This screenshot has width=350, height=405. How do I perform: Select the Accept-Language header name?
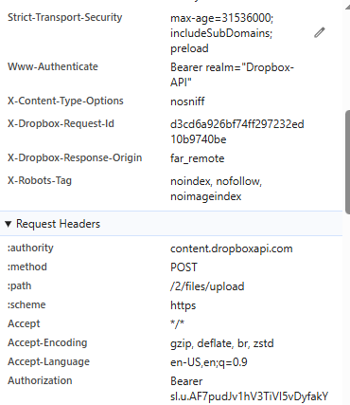coord(48,361)
